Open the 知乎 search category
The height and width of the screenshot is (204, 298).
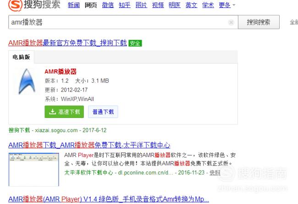tap(125, 5)
